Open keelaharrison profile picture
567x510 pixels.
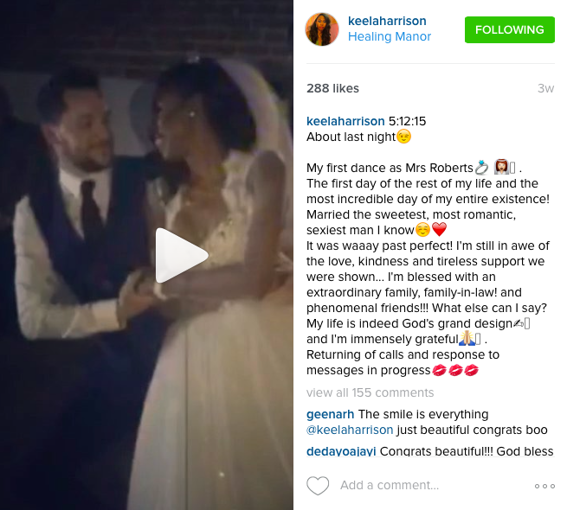click(x=322, y=29)
